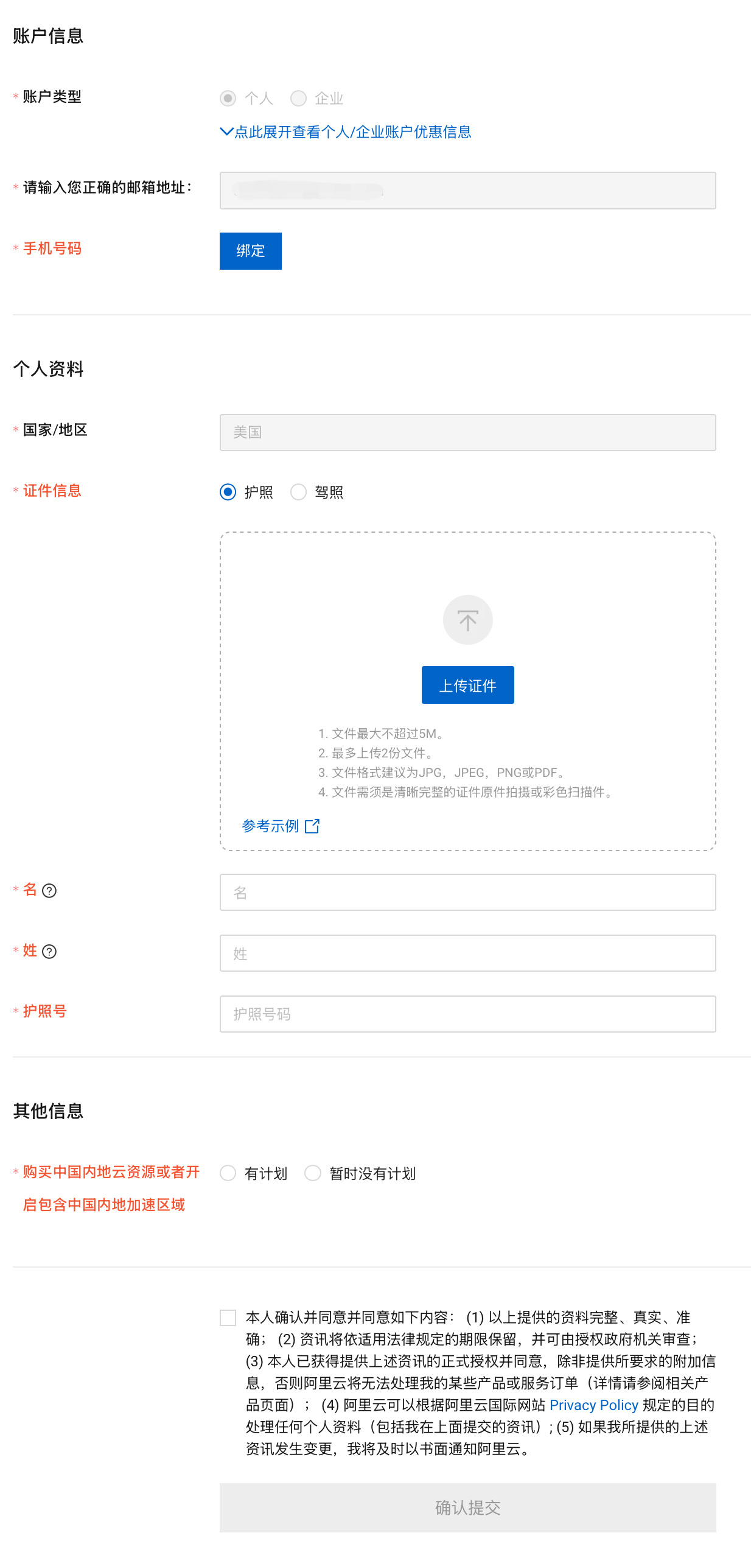Focus the 护照号码 input field

click(467, 1014)
